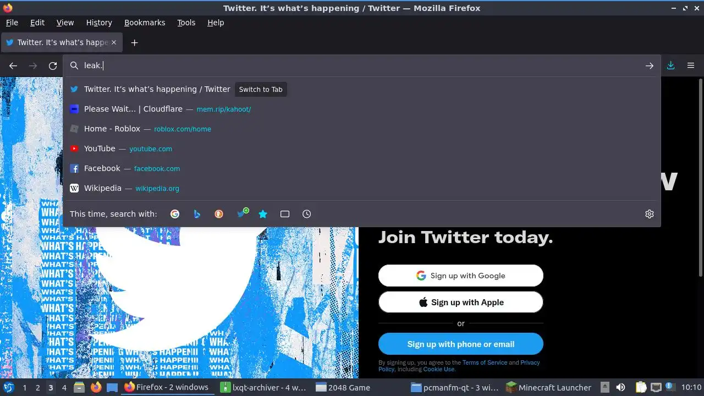The width and height of the screenshot is (704, 396).
Task: Click the address bar text field
Action: [x=363, y=65]
